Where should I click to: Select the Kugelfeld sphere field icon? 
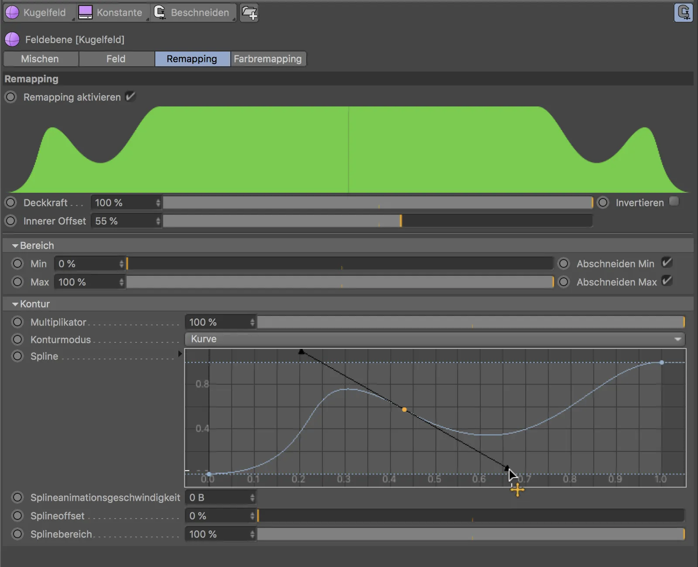click(12, 12)
